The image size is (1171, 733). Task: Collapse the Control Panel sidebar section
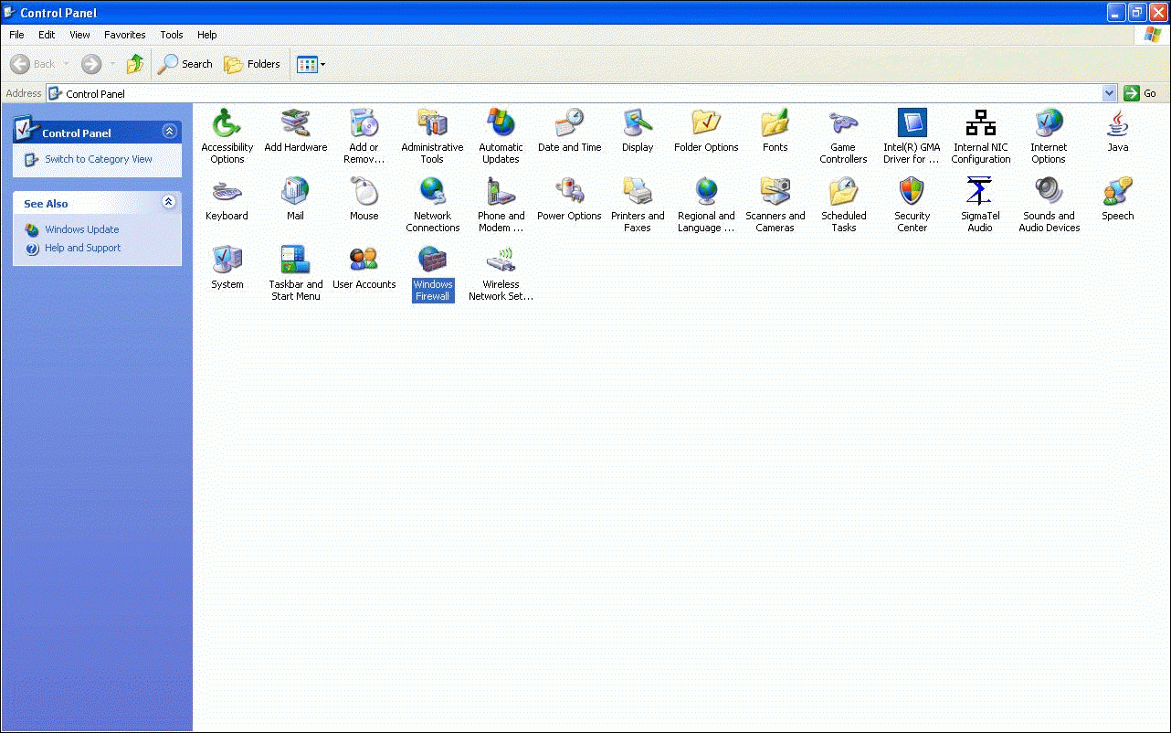click(x=169, y=132)
